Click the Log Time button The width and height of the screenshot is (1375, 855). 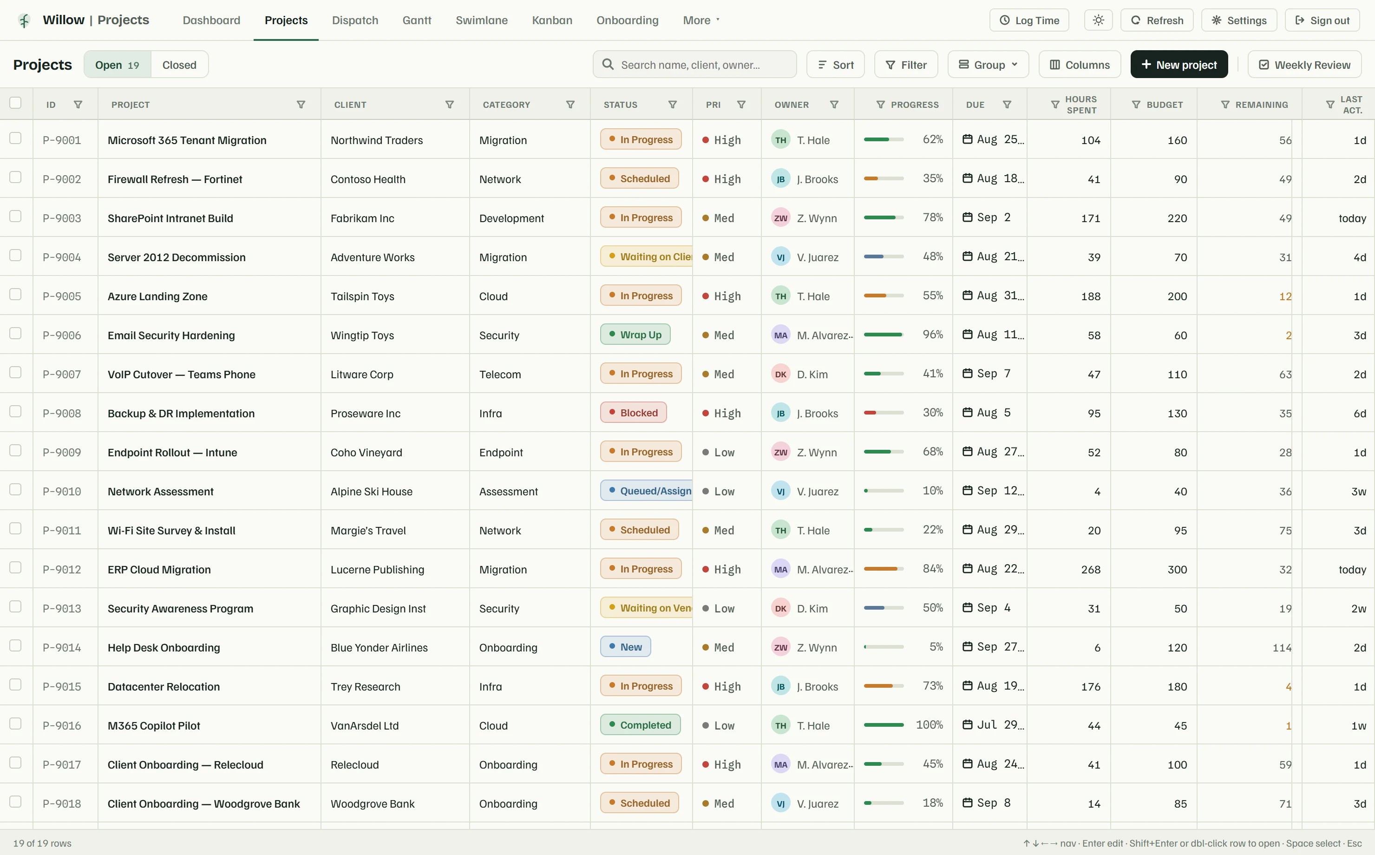click(x=1029, y=20)
